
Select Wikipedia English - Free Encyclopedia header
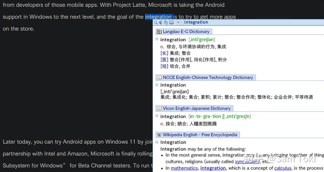click(197, 135)
